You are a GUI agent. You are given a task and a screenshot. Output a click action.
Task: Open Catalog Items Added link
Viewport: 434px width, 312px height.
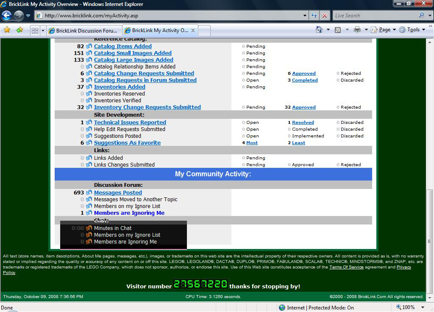pyautogui.click(x=122, y=47)
